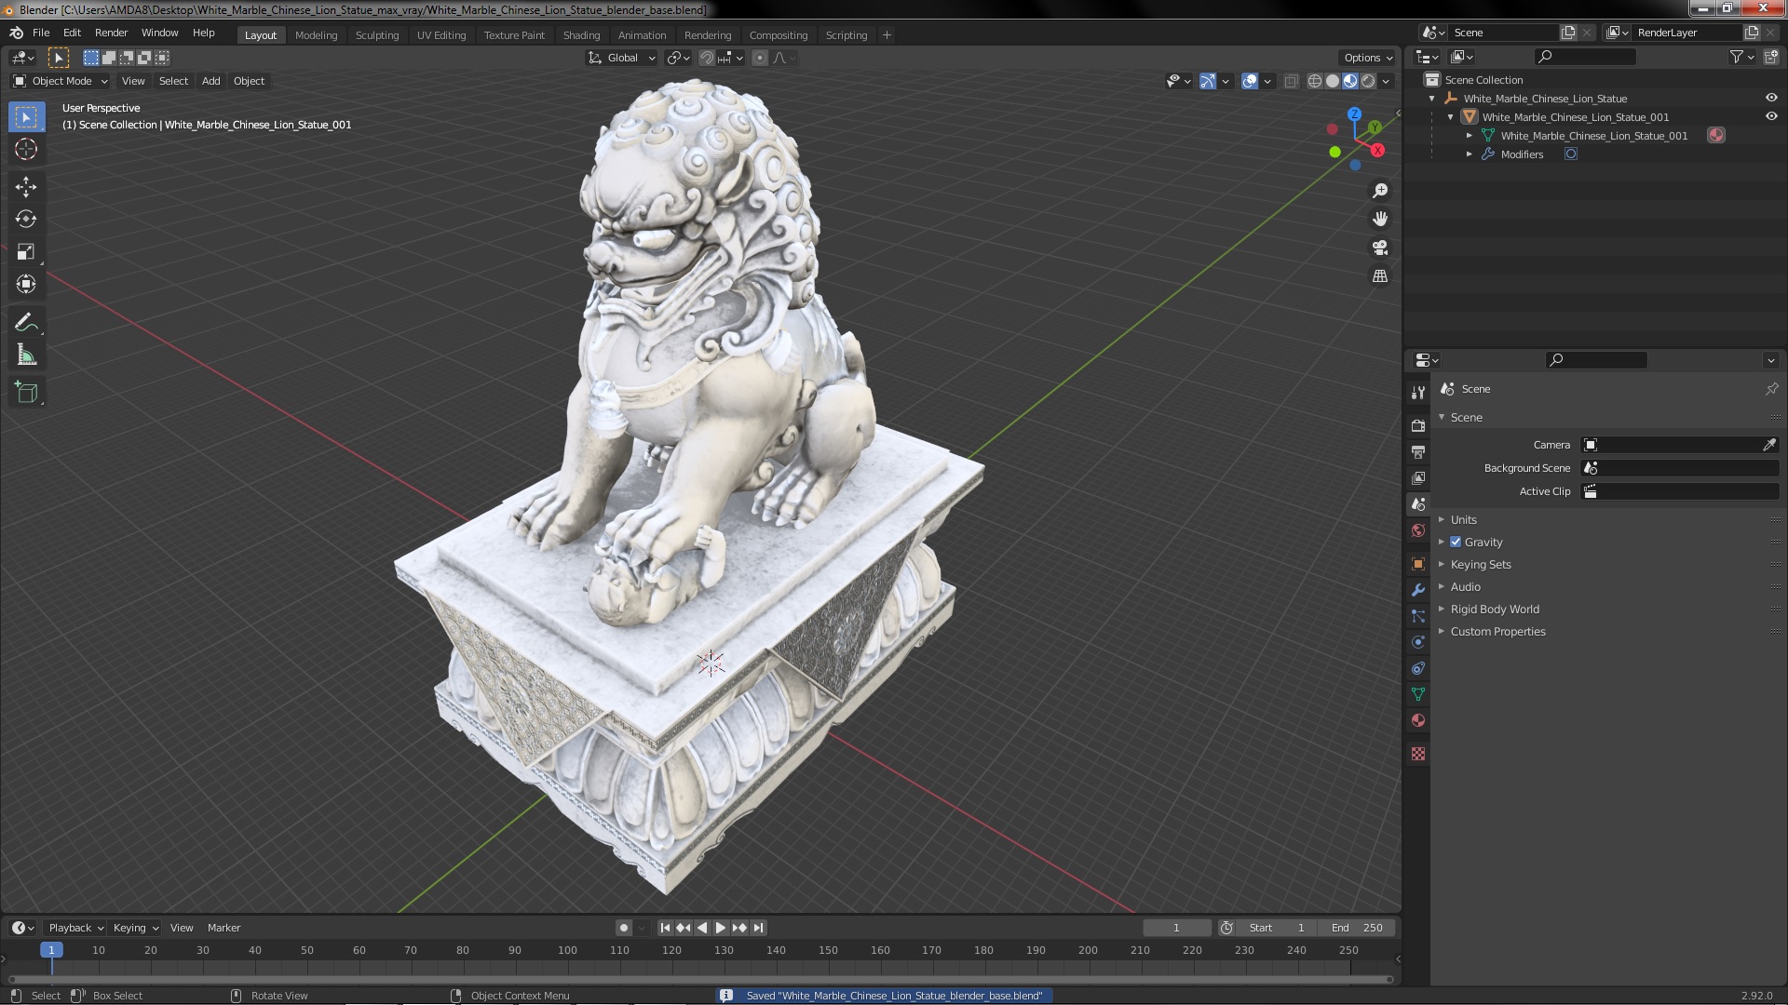Open the Material properties tab
This screenshot has height=1005, width=1788.
[x=1418, y=720]
